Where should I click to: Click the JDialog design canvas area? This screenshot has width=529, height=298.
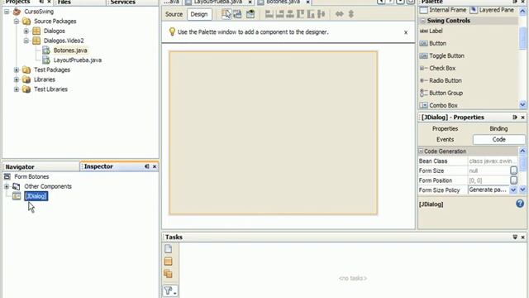click(274, 132)
